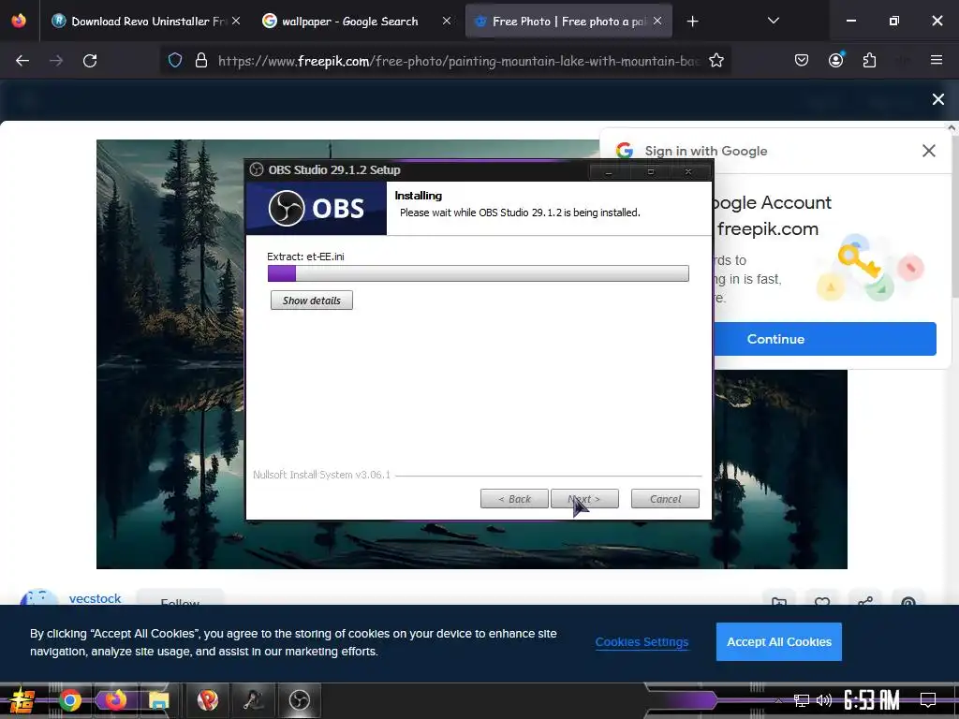Open the Firefox account icon
Viewport: 959px width, 719px height.
click(835, 60)
